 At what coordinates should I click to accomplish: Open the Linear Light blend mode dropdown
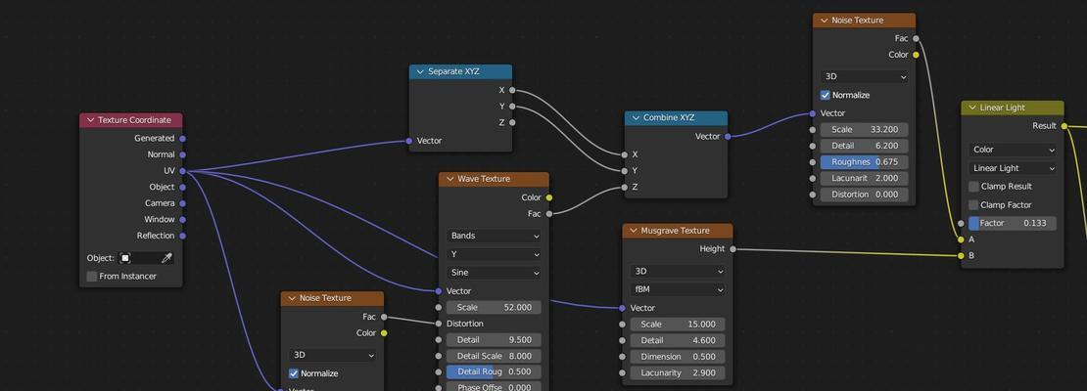pyautogui.click(x=1013, y=168)
